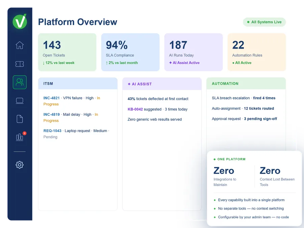Click the 3 pending sign-off text
Viewport: 304px width, 228px height.
[260, 119]
